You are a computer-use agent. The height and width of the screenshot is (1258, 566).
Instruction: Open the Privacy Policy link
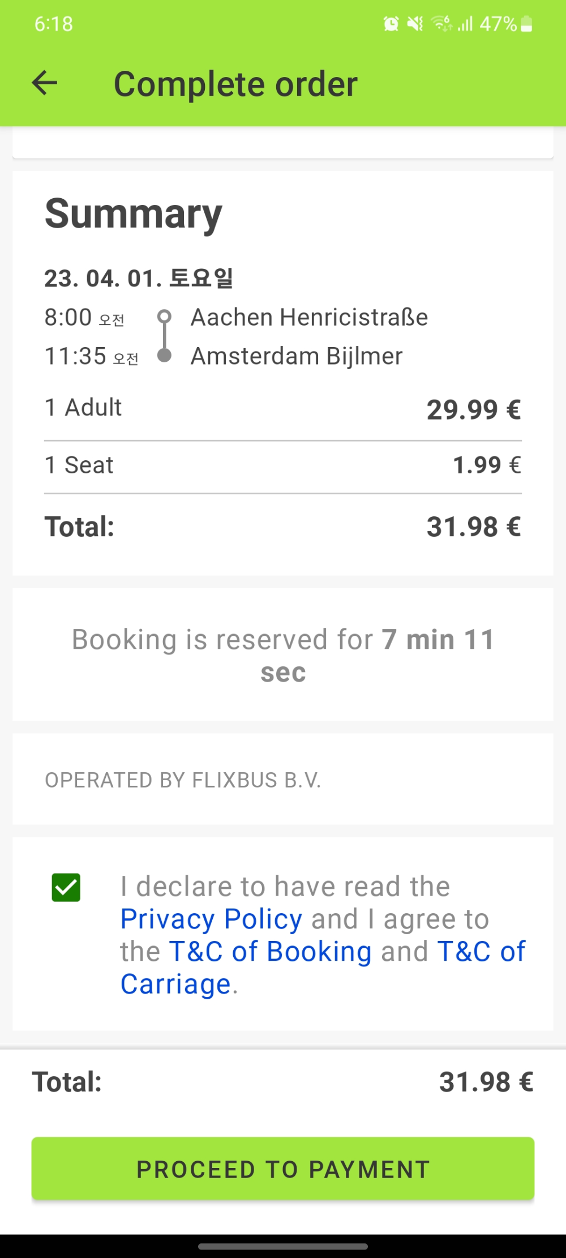click(x=211, y=919)
